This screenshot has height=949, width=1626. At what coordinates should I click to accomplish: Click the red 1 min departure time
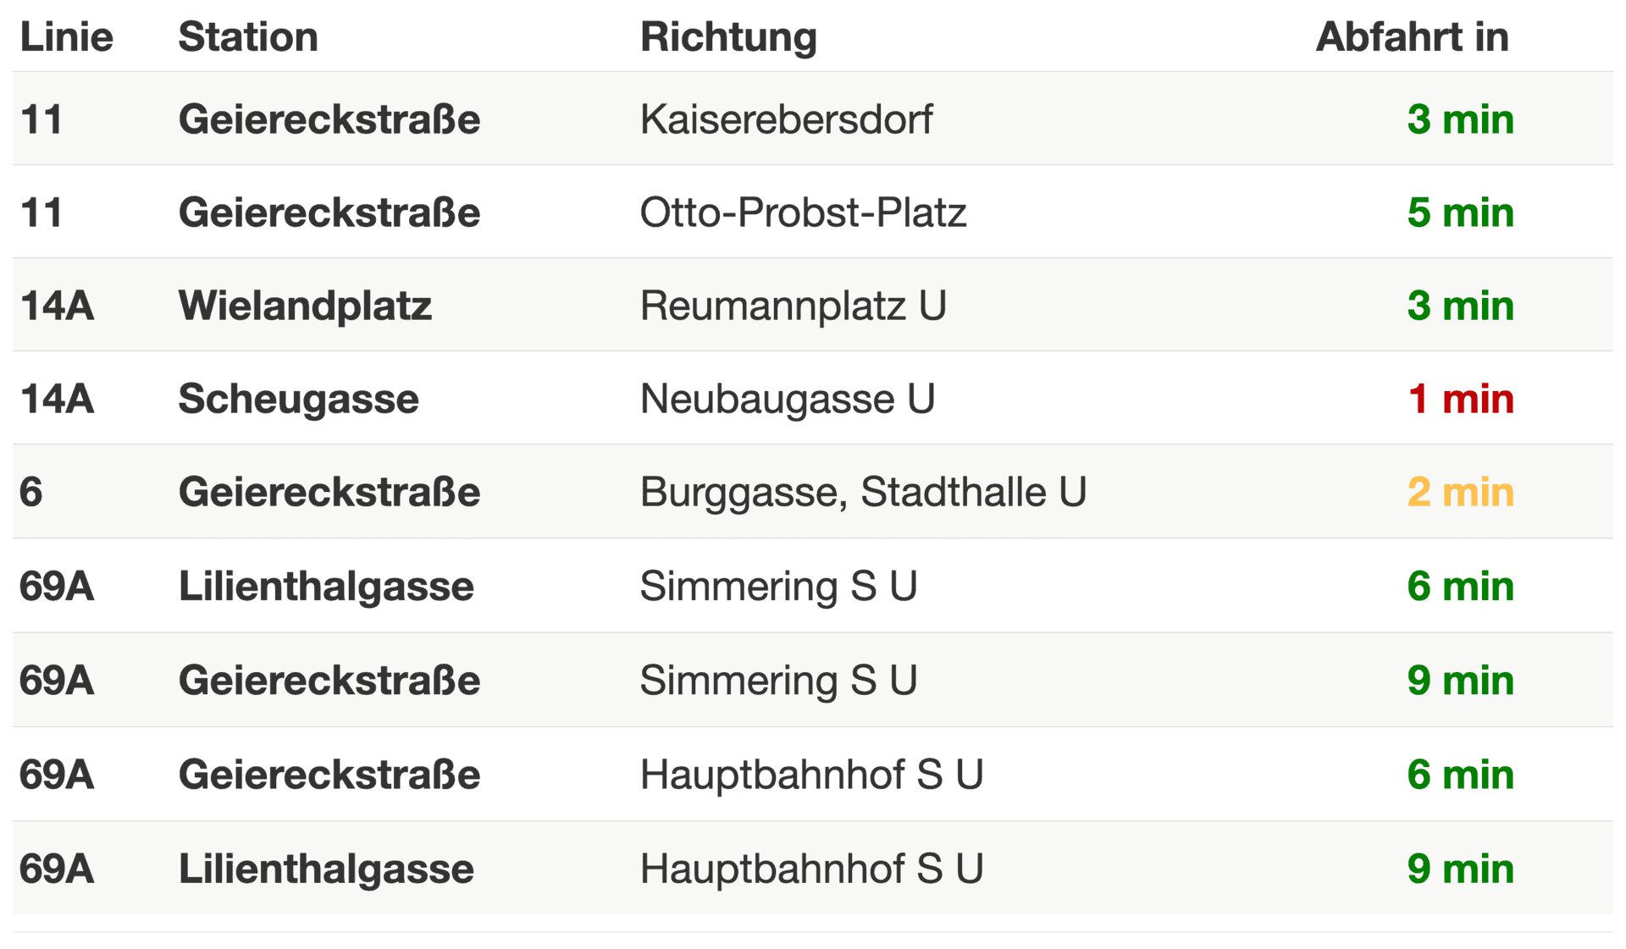pos(1460,399)
